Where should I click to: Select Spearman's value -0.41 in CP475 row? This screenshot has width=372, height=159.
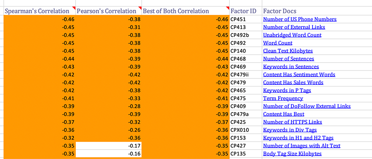click(40, 98)
